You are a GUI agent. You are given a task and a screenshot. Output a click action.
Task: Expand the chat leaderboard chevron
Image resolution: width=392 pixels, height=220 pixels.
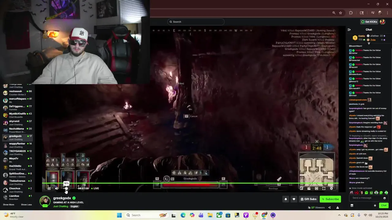[x=369, y=43]
